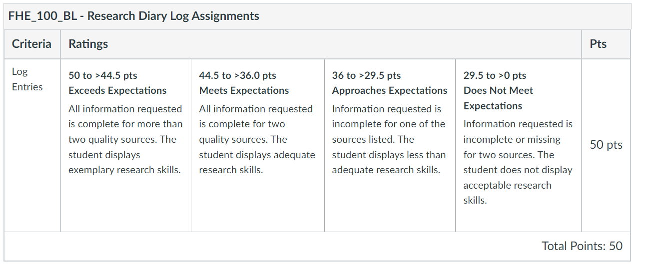Viewport: 658px width, 274px height.
Task: Click the exemplary research skills description
Action: [125, 139]
